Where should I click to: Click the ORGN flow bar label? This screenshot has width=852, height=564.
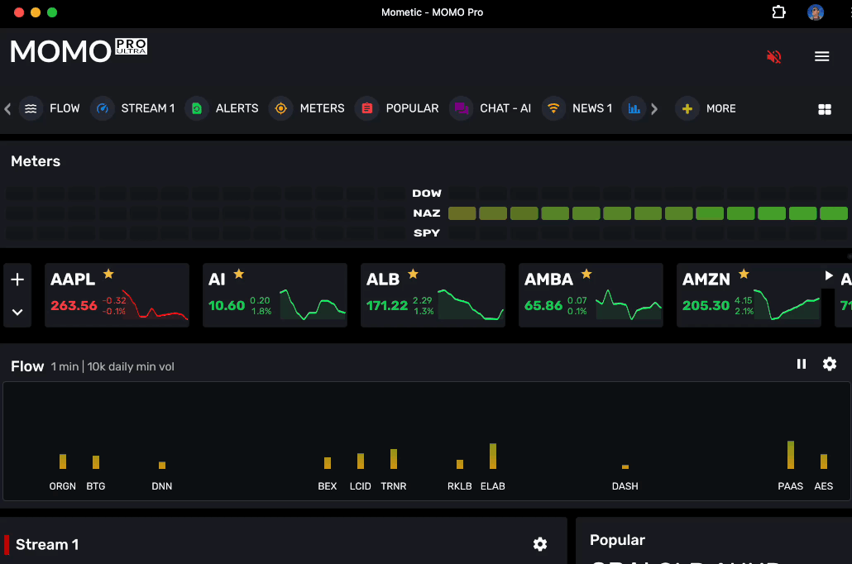63,486
